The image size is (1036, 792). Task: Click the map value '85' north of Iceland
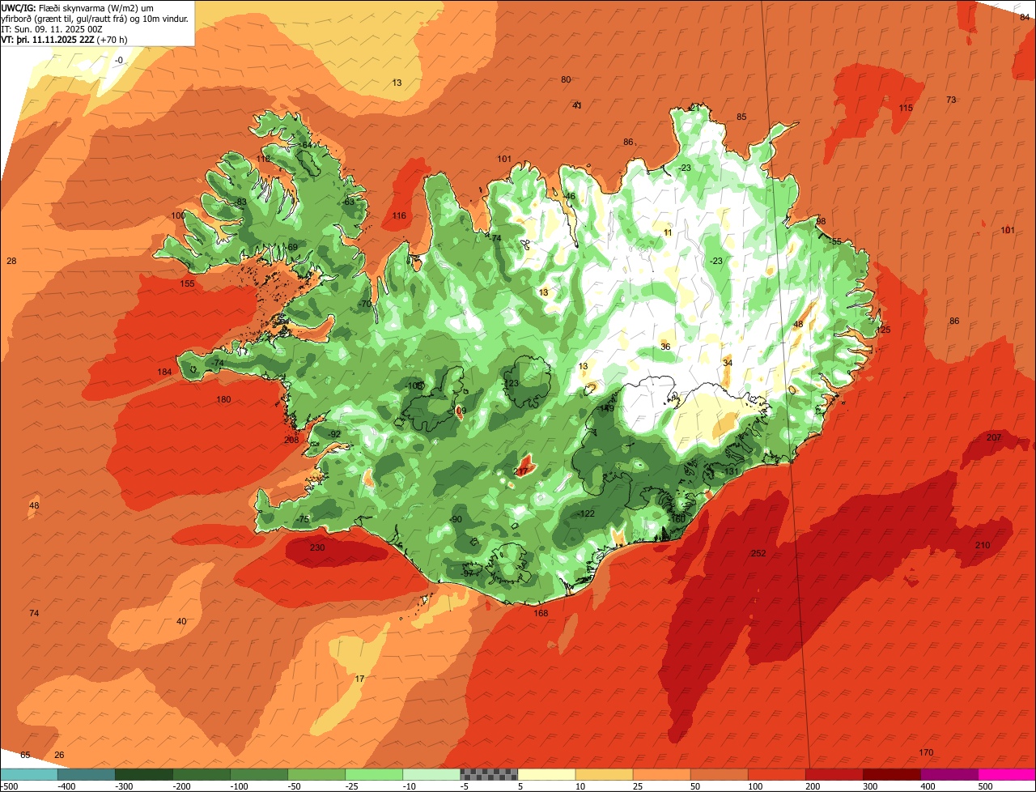pos(741,117)
